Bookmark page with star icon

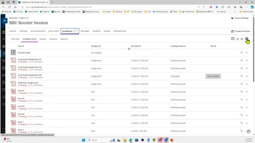204,7
